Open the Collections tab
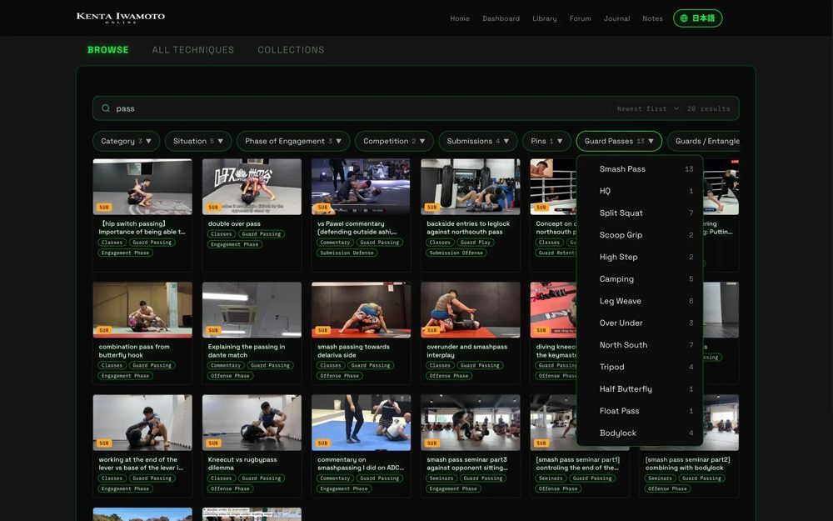The width and height of the screenshot is (833, 521). tap(291, 50)
